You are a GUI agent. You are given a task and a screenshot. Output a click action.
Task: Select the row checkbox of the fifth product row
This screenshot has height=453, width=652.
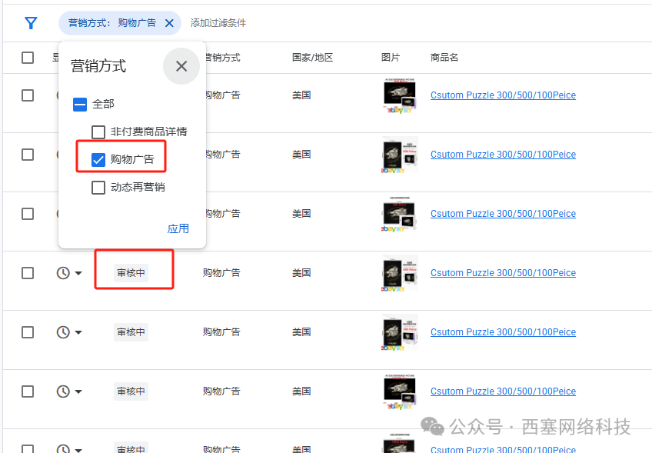(28, 331)
